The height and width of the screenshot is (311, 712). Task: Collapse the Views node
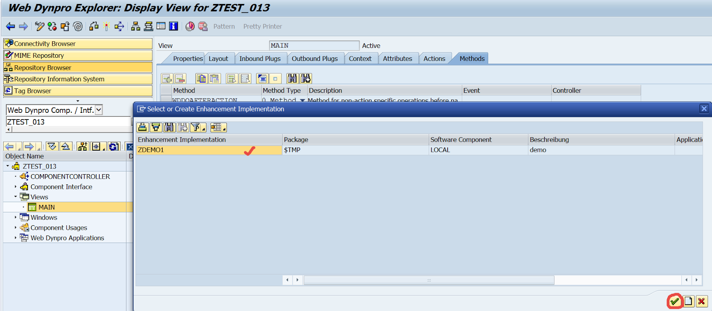point(16,197)
